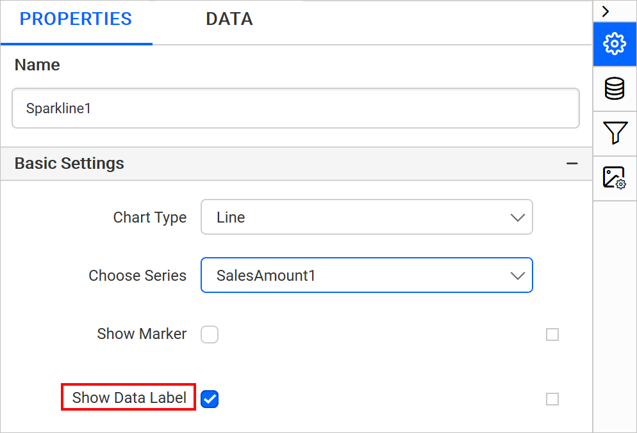
Task: Enable the Show Marker checkbox
Action: [x=210, y=335]
